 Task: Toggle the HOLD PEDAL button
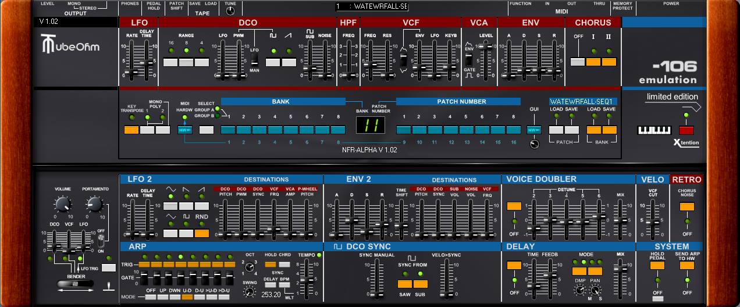pyautogui.click(x=657, y=265)
